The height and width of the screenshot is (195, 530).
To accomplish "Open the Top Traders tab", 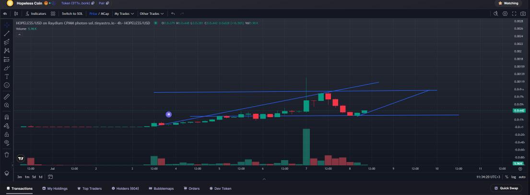I will [x=89, y=189].
